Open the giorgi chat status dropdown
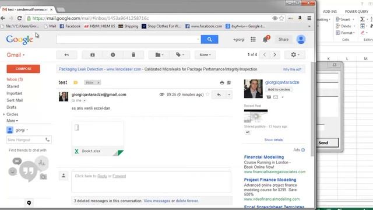Viewport: 373px width, 210px height. coord(27,130)
